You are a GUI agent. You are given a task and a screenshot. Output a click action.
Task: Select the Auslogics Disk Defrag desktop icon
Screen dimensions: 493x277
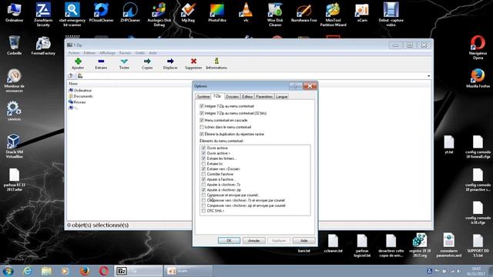(159, 15)
